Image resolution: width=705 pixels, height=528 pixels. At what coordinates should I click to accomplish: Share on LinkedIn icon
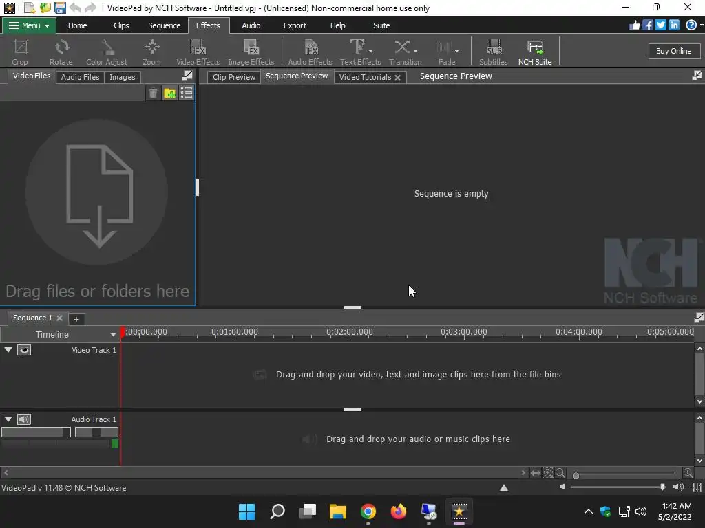(673, 25)
